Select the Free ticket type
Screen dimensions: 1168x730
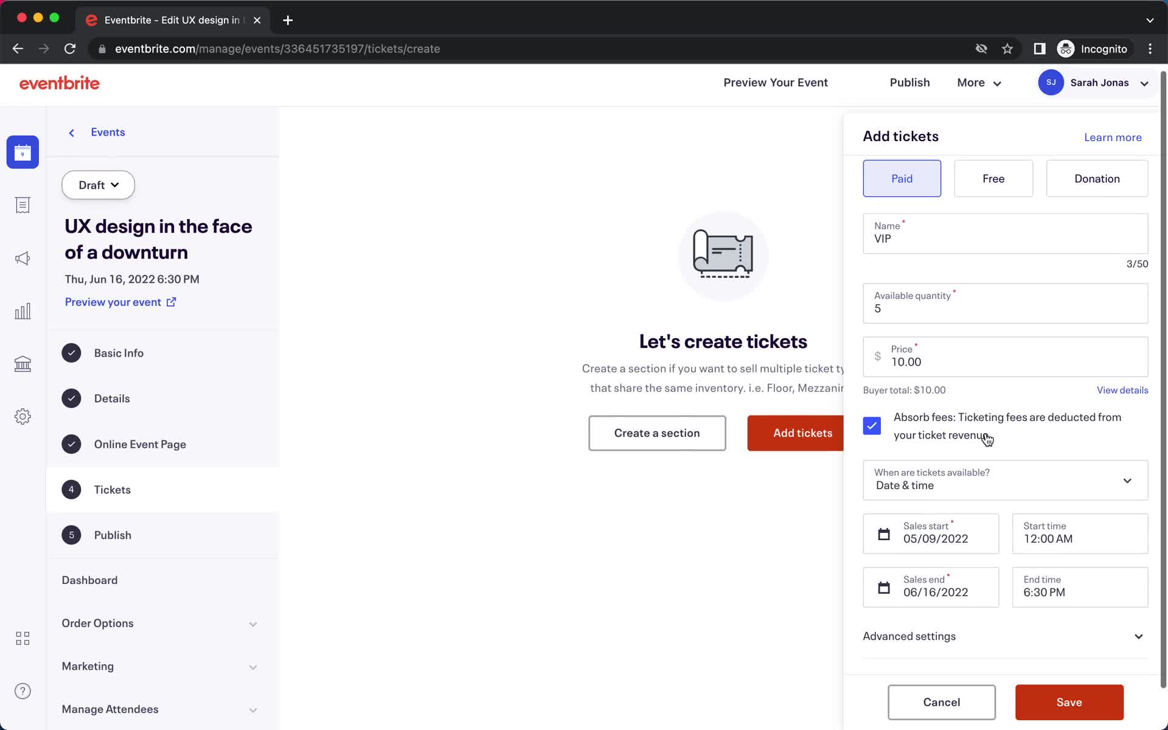point(993,178)
